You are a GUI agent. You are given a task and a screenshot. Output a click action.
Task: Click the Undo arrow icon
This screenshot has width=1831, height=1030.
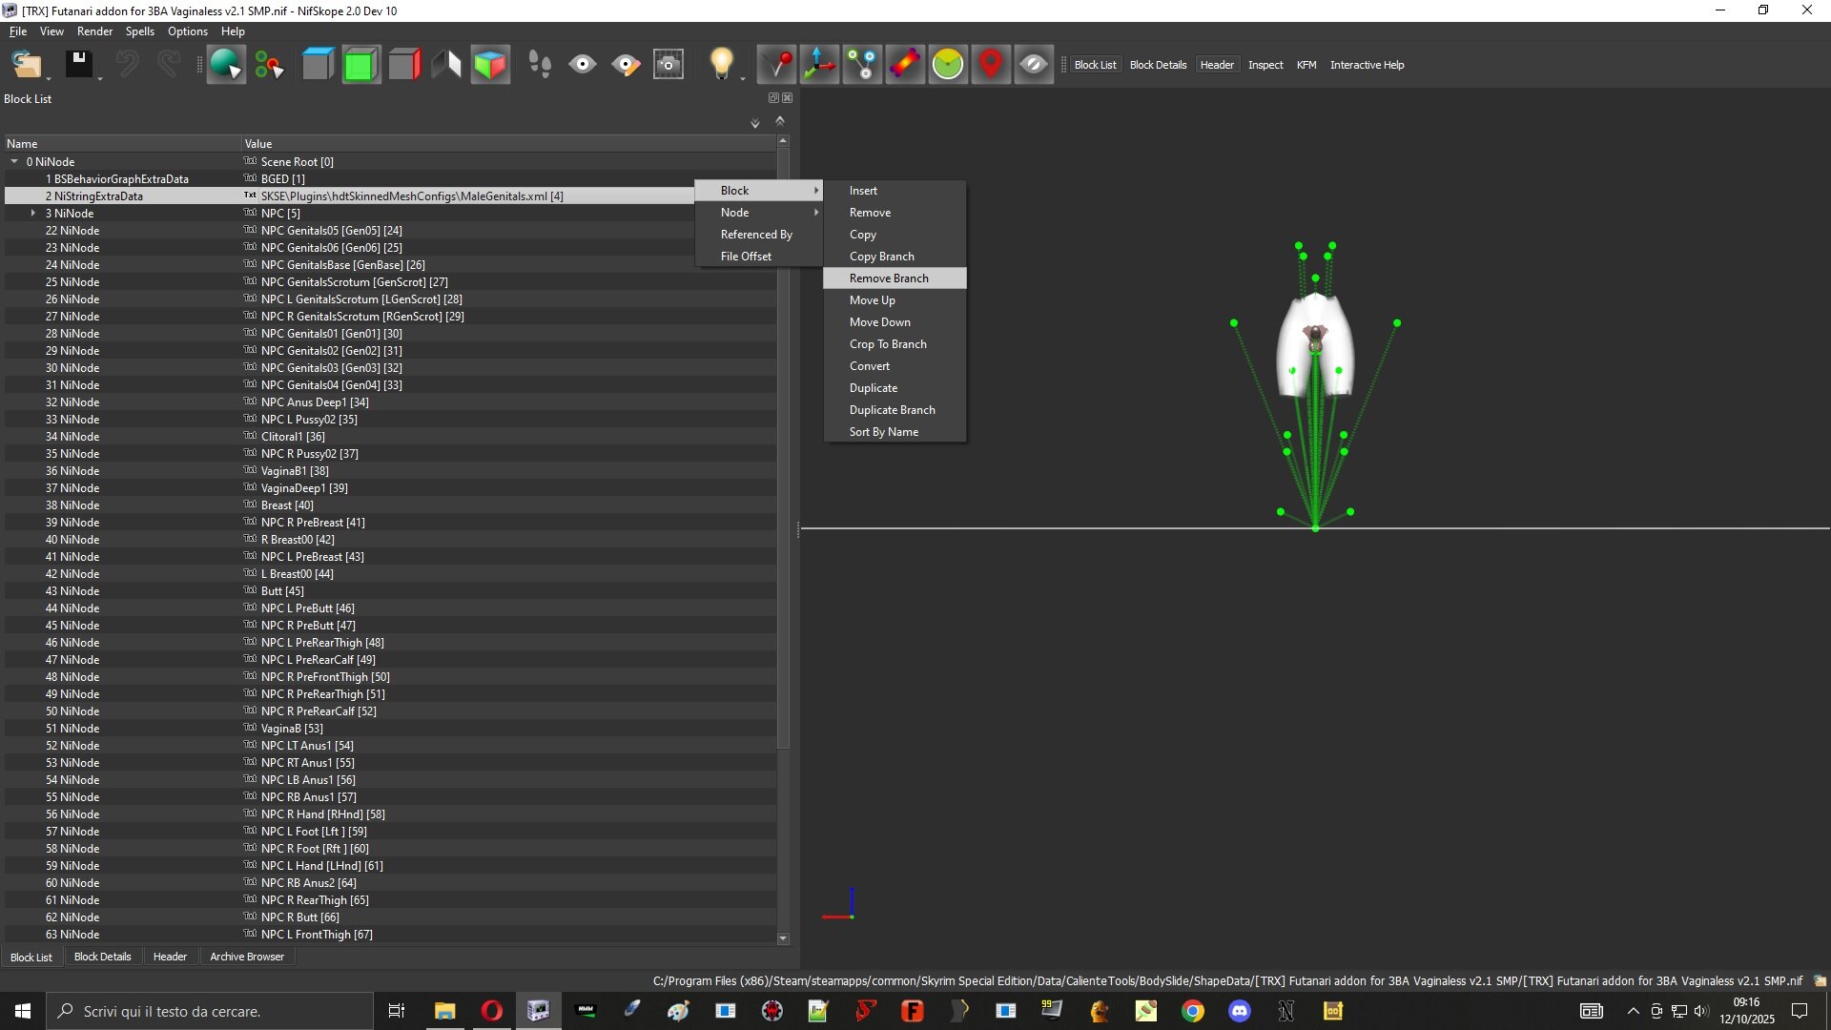(x=127, y=65)
